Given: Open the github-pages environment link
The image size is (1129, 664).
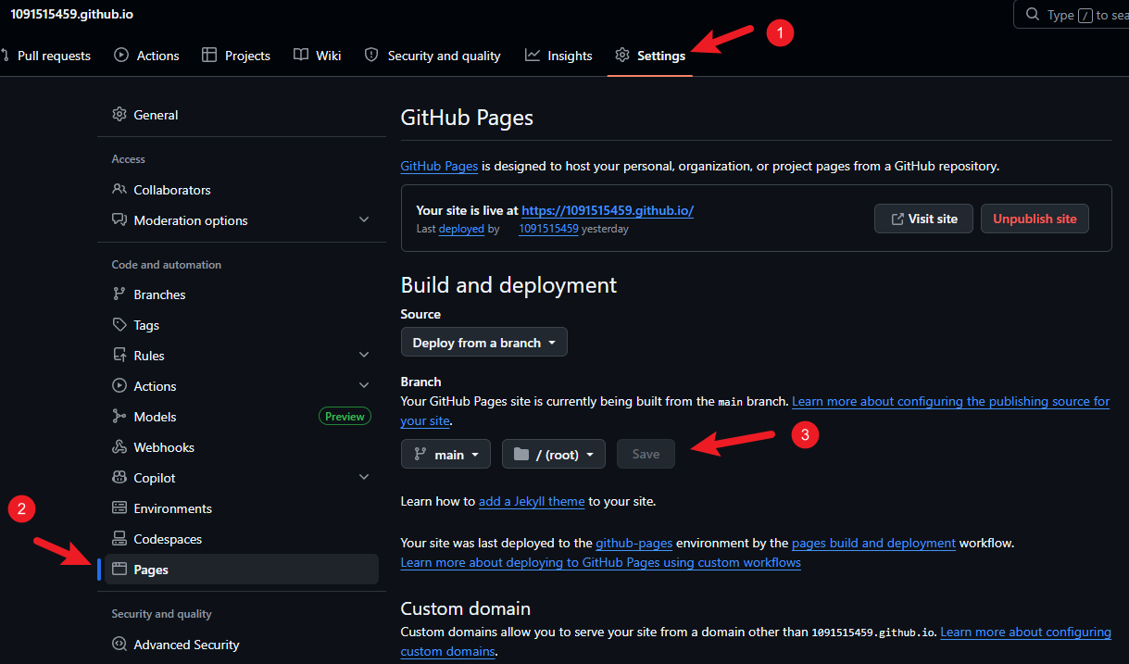Looking at the screenshot, I should (634, 543).
